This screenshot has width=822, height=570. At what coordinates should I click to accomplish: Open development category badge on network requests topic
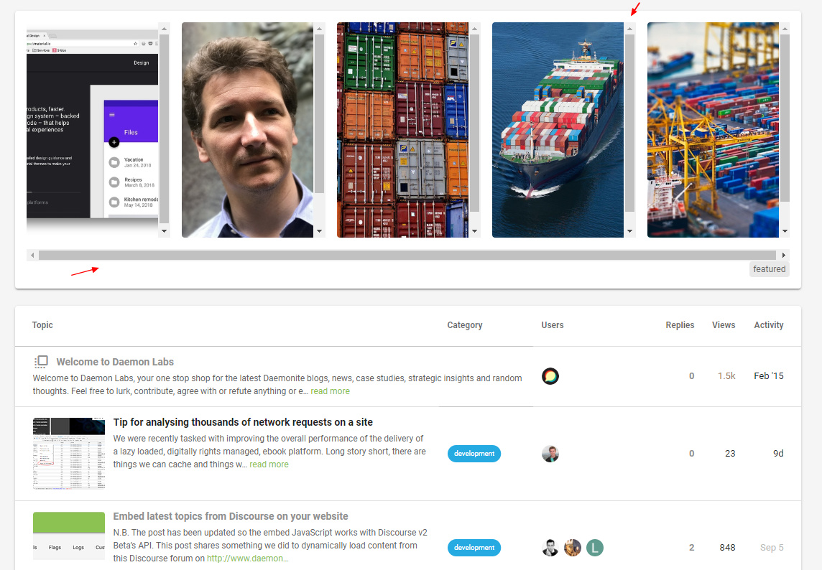[474, 454]
